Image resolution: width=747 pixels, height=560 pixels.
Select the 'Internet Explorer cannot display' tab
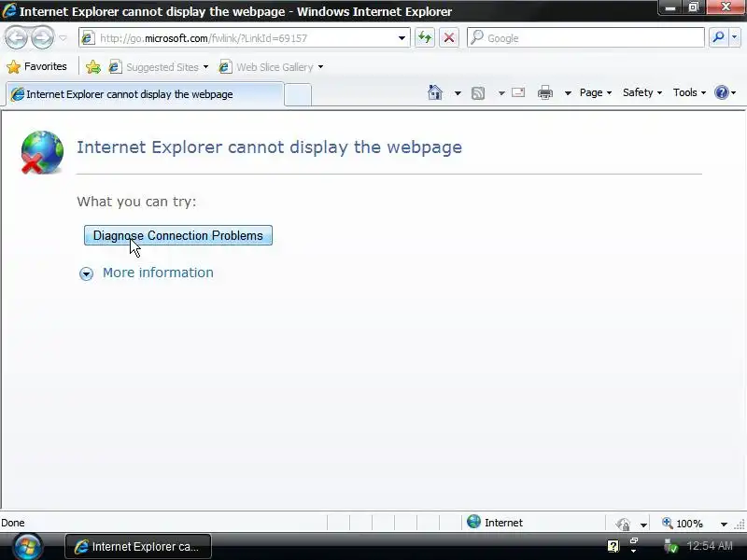[145, 94]
